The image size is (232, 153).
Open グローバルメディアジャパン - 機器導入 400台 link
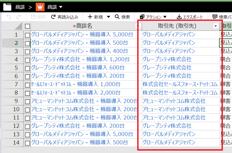pyautogui.click(x=79, y=51)
